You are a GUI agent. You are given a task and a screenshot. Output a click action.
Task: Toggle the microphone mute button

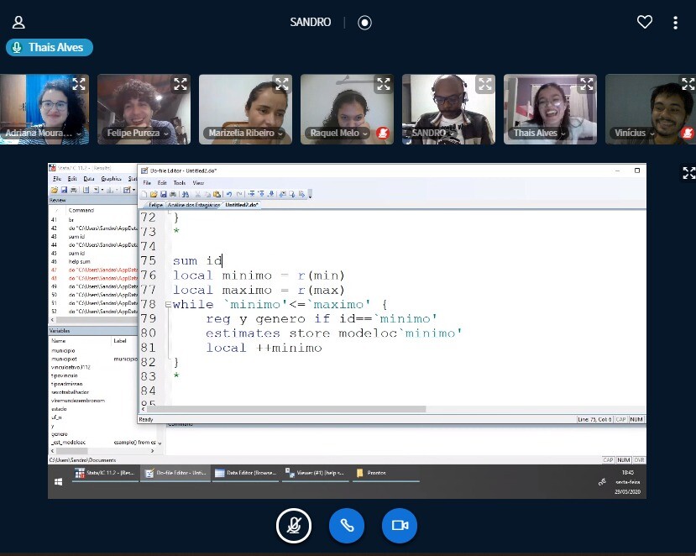click(294, 526)
